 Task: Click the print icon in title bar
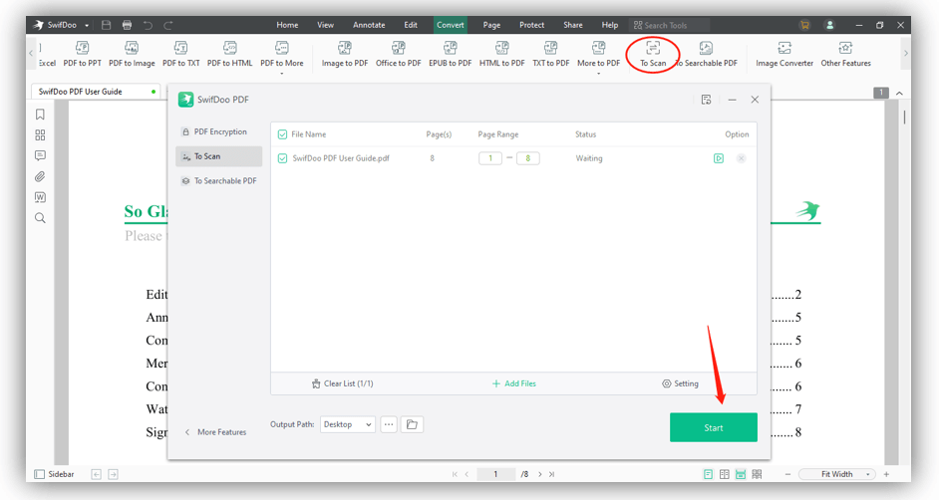point(127,25)
